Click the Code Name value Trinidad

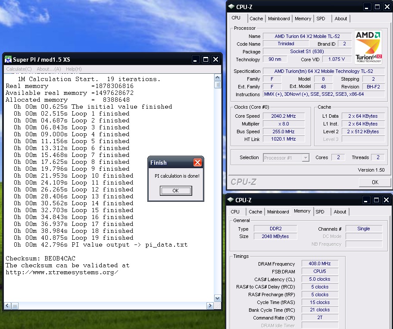pos(286,44)
